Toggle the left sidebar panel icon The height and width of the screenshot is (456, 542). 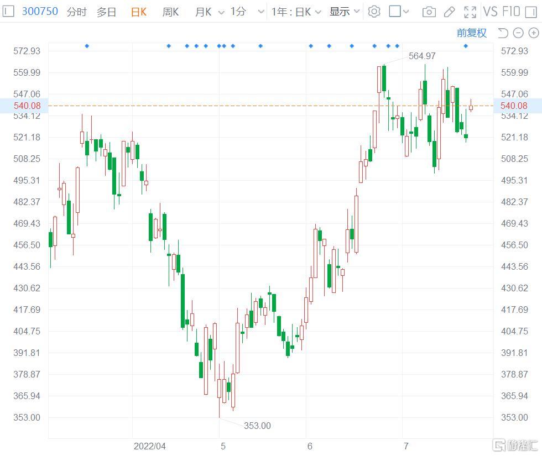click(x=8, y=11)
